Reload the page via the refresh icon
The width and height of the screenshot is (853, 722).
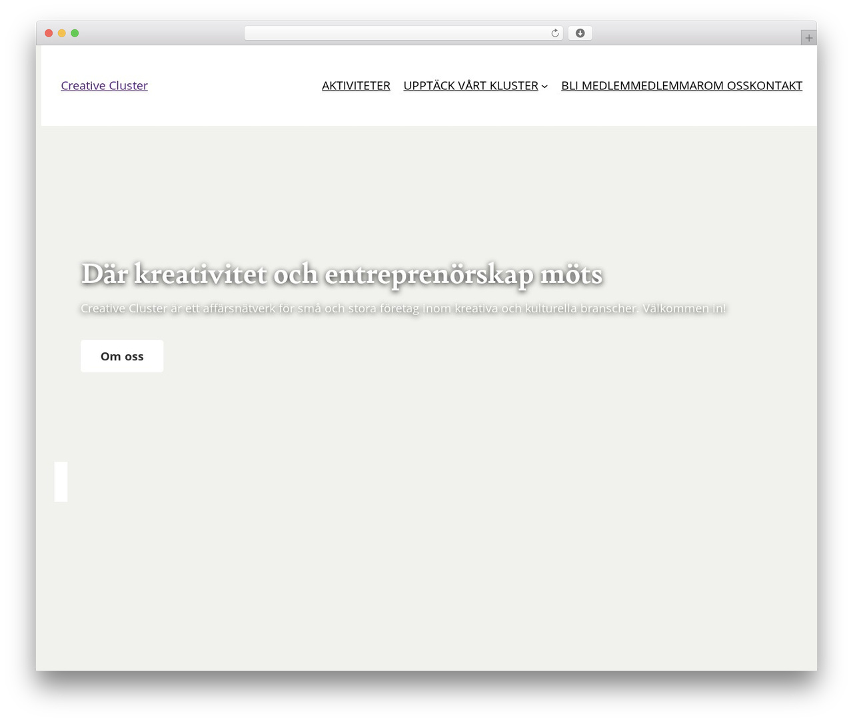pyautogui.click(x=554, y=33)
